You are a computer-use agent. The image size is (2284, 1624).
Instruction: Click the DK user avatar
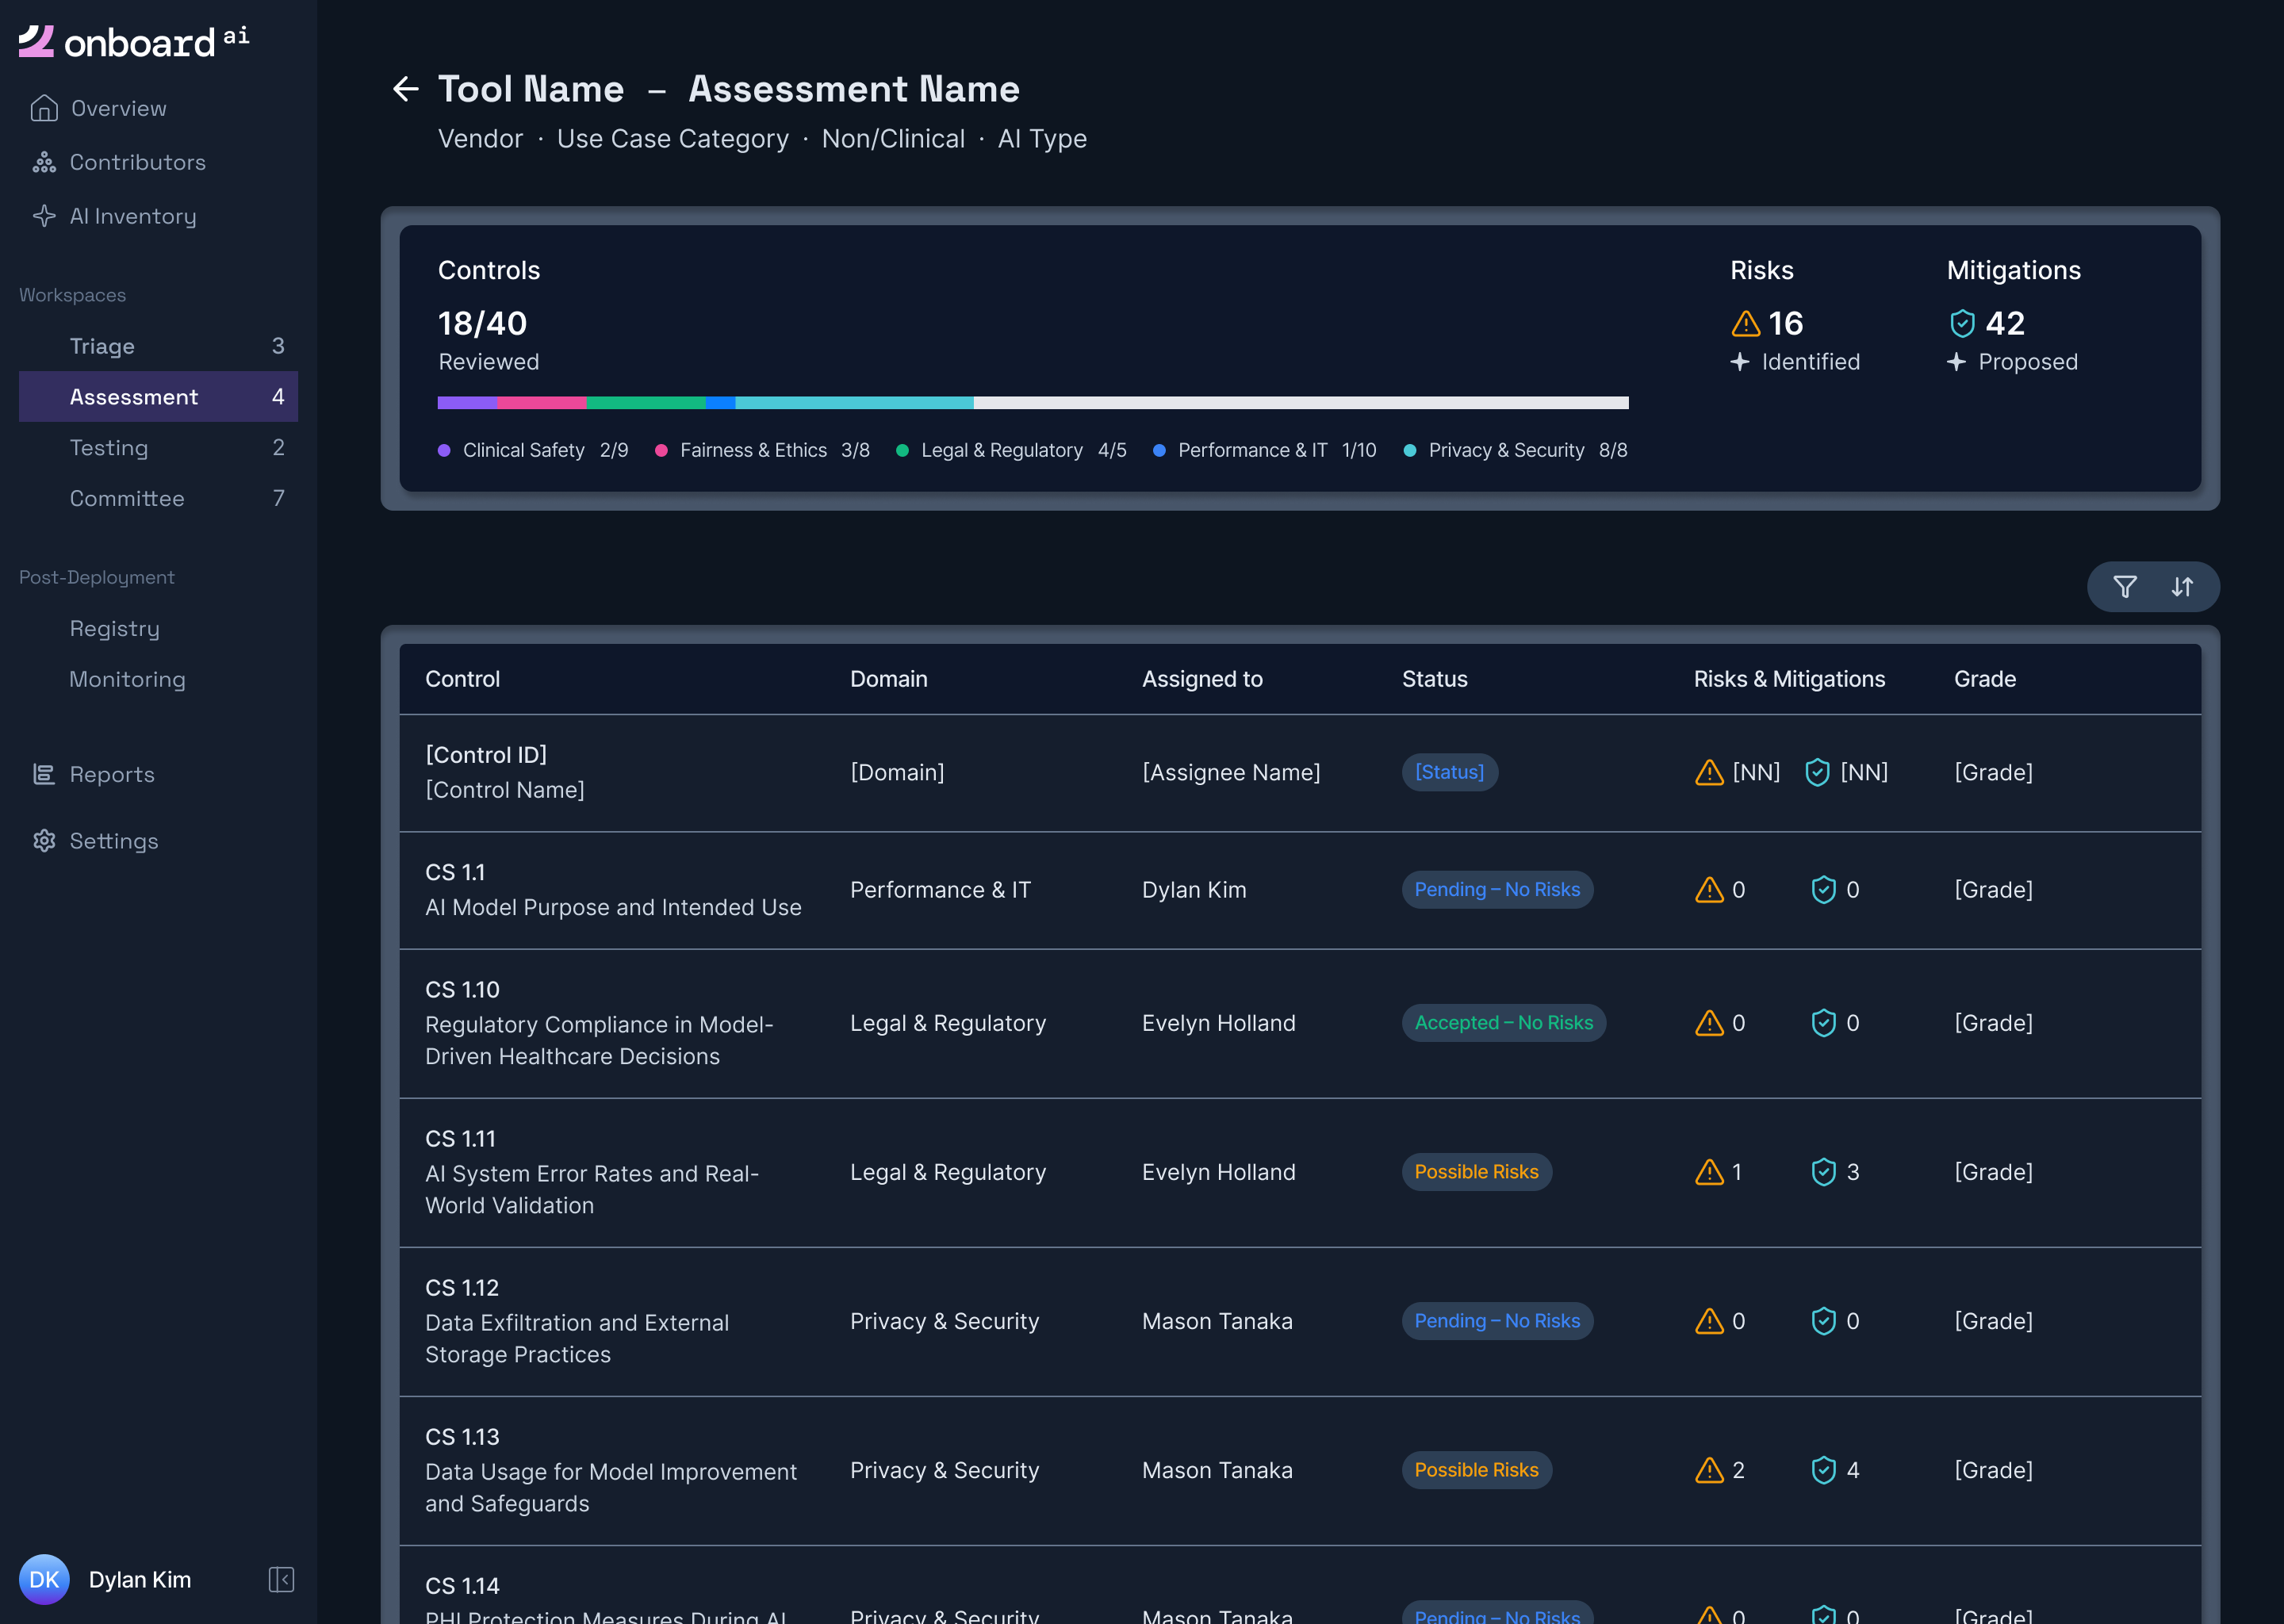[44, 1579]
